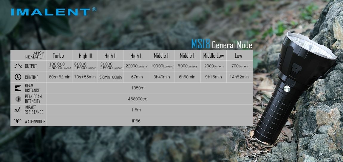Viewport: 343px width, 162px height.
Task: Click the Beam Distance icon
Action: pos(18,88)
